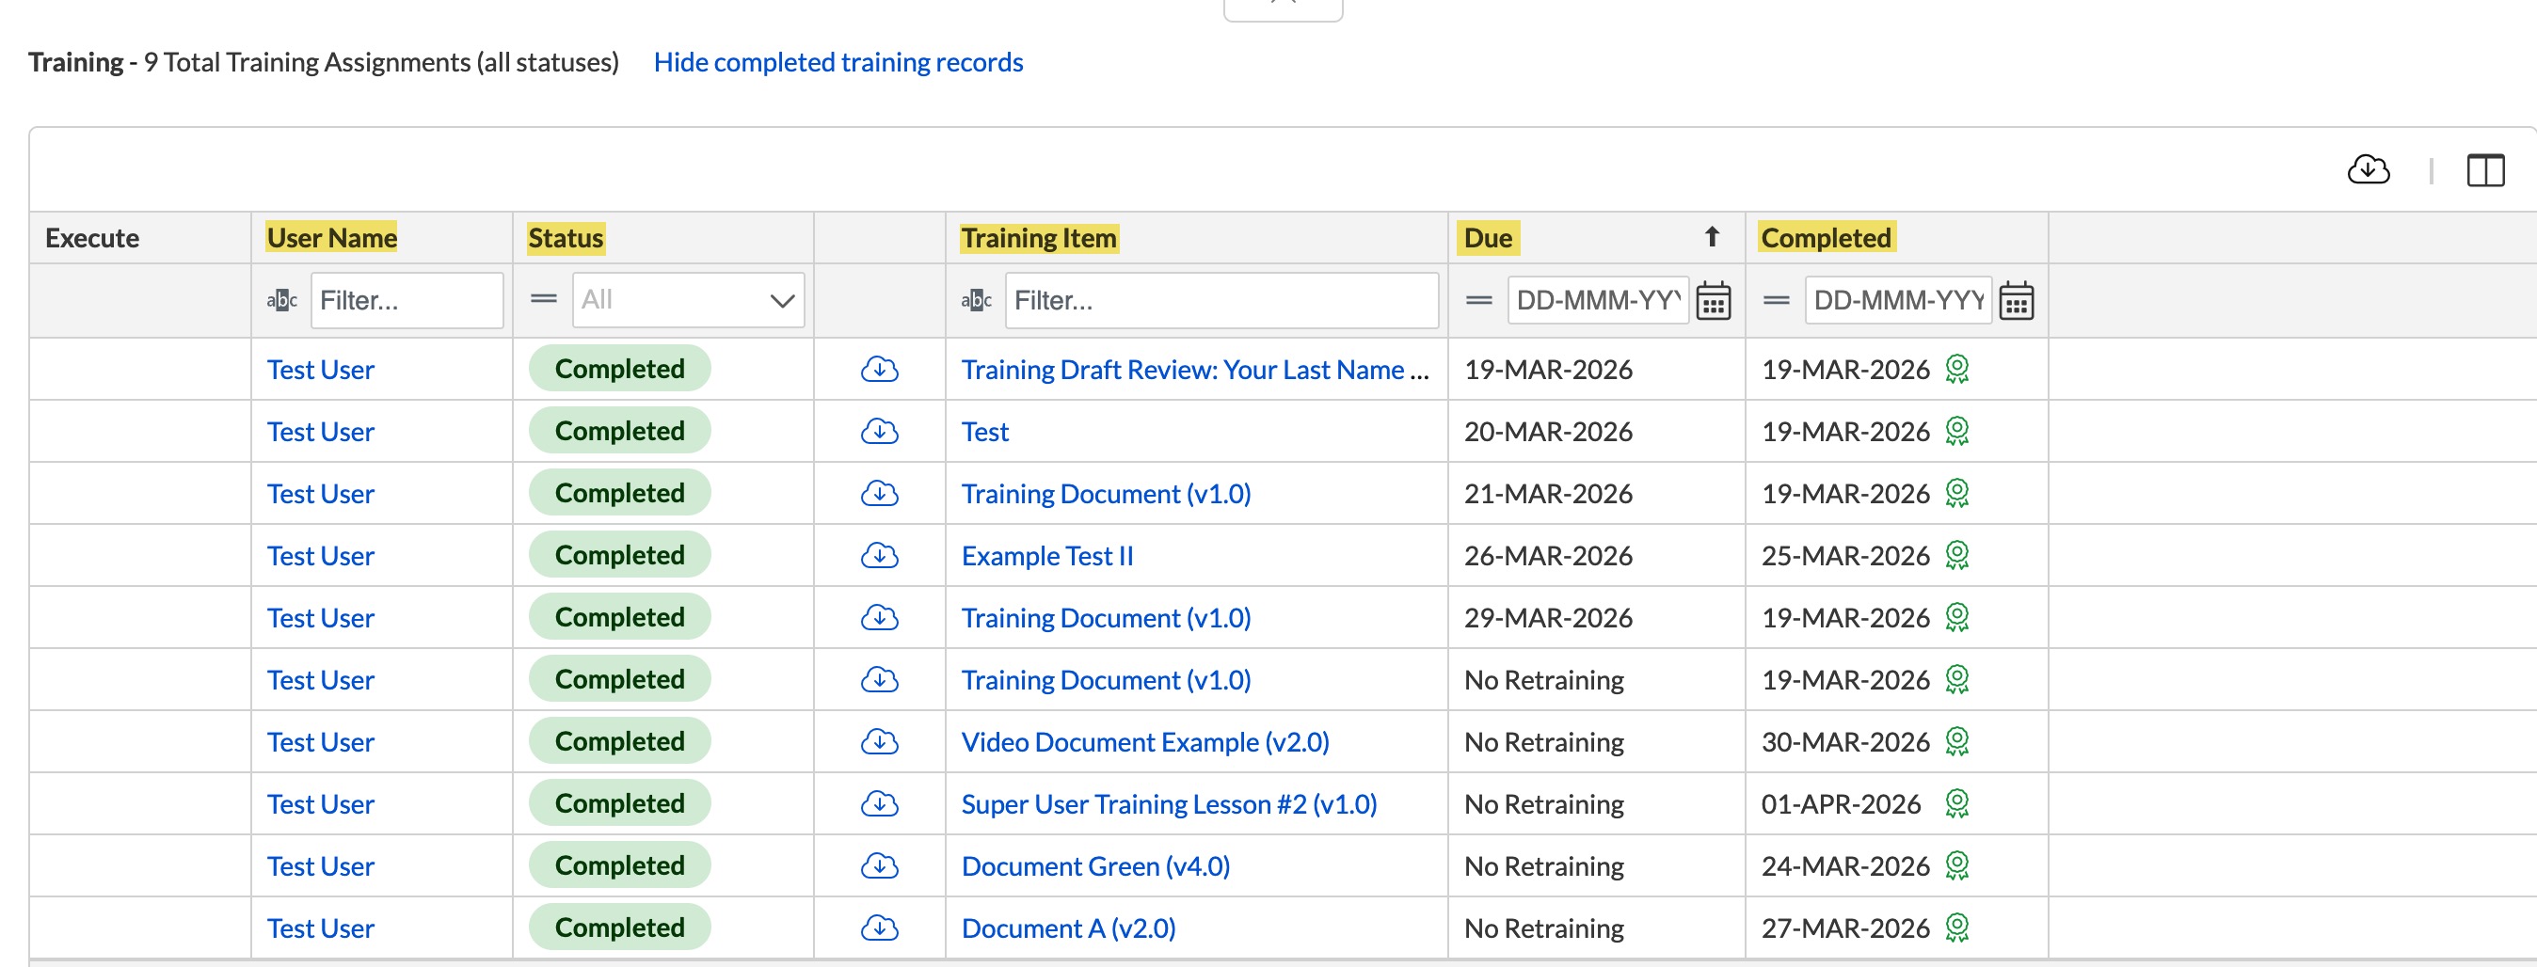Download record for Example Test II row
2537x967 pixels.
[879, 555]
